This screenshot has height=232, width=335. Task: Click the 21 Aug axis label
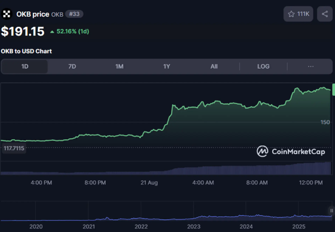(149, 183)
